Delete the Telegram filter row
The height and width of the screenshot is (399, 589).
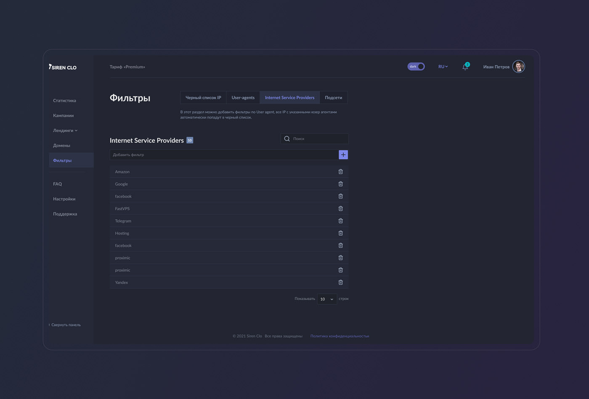(340, 221)
